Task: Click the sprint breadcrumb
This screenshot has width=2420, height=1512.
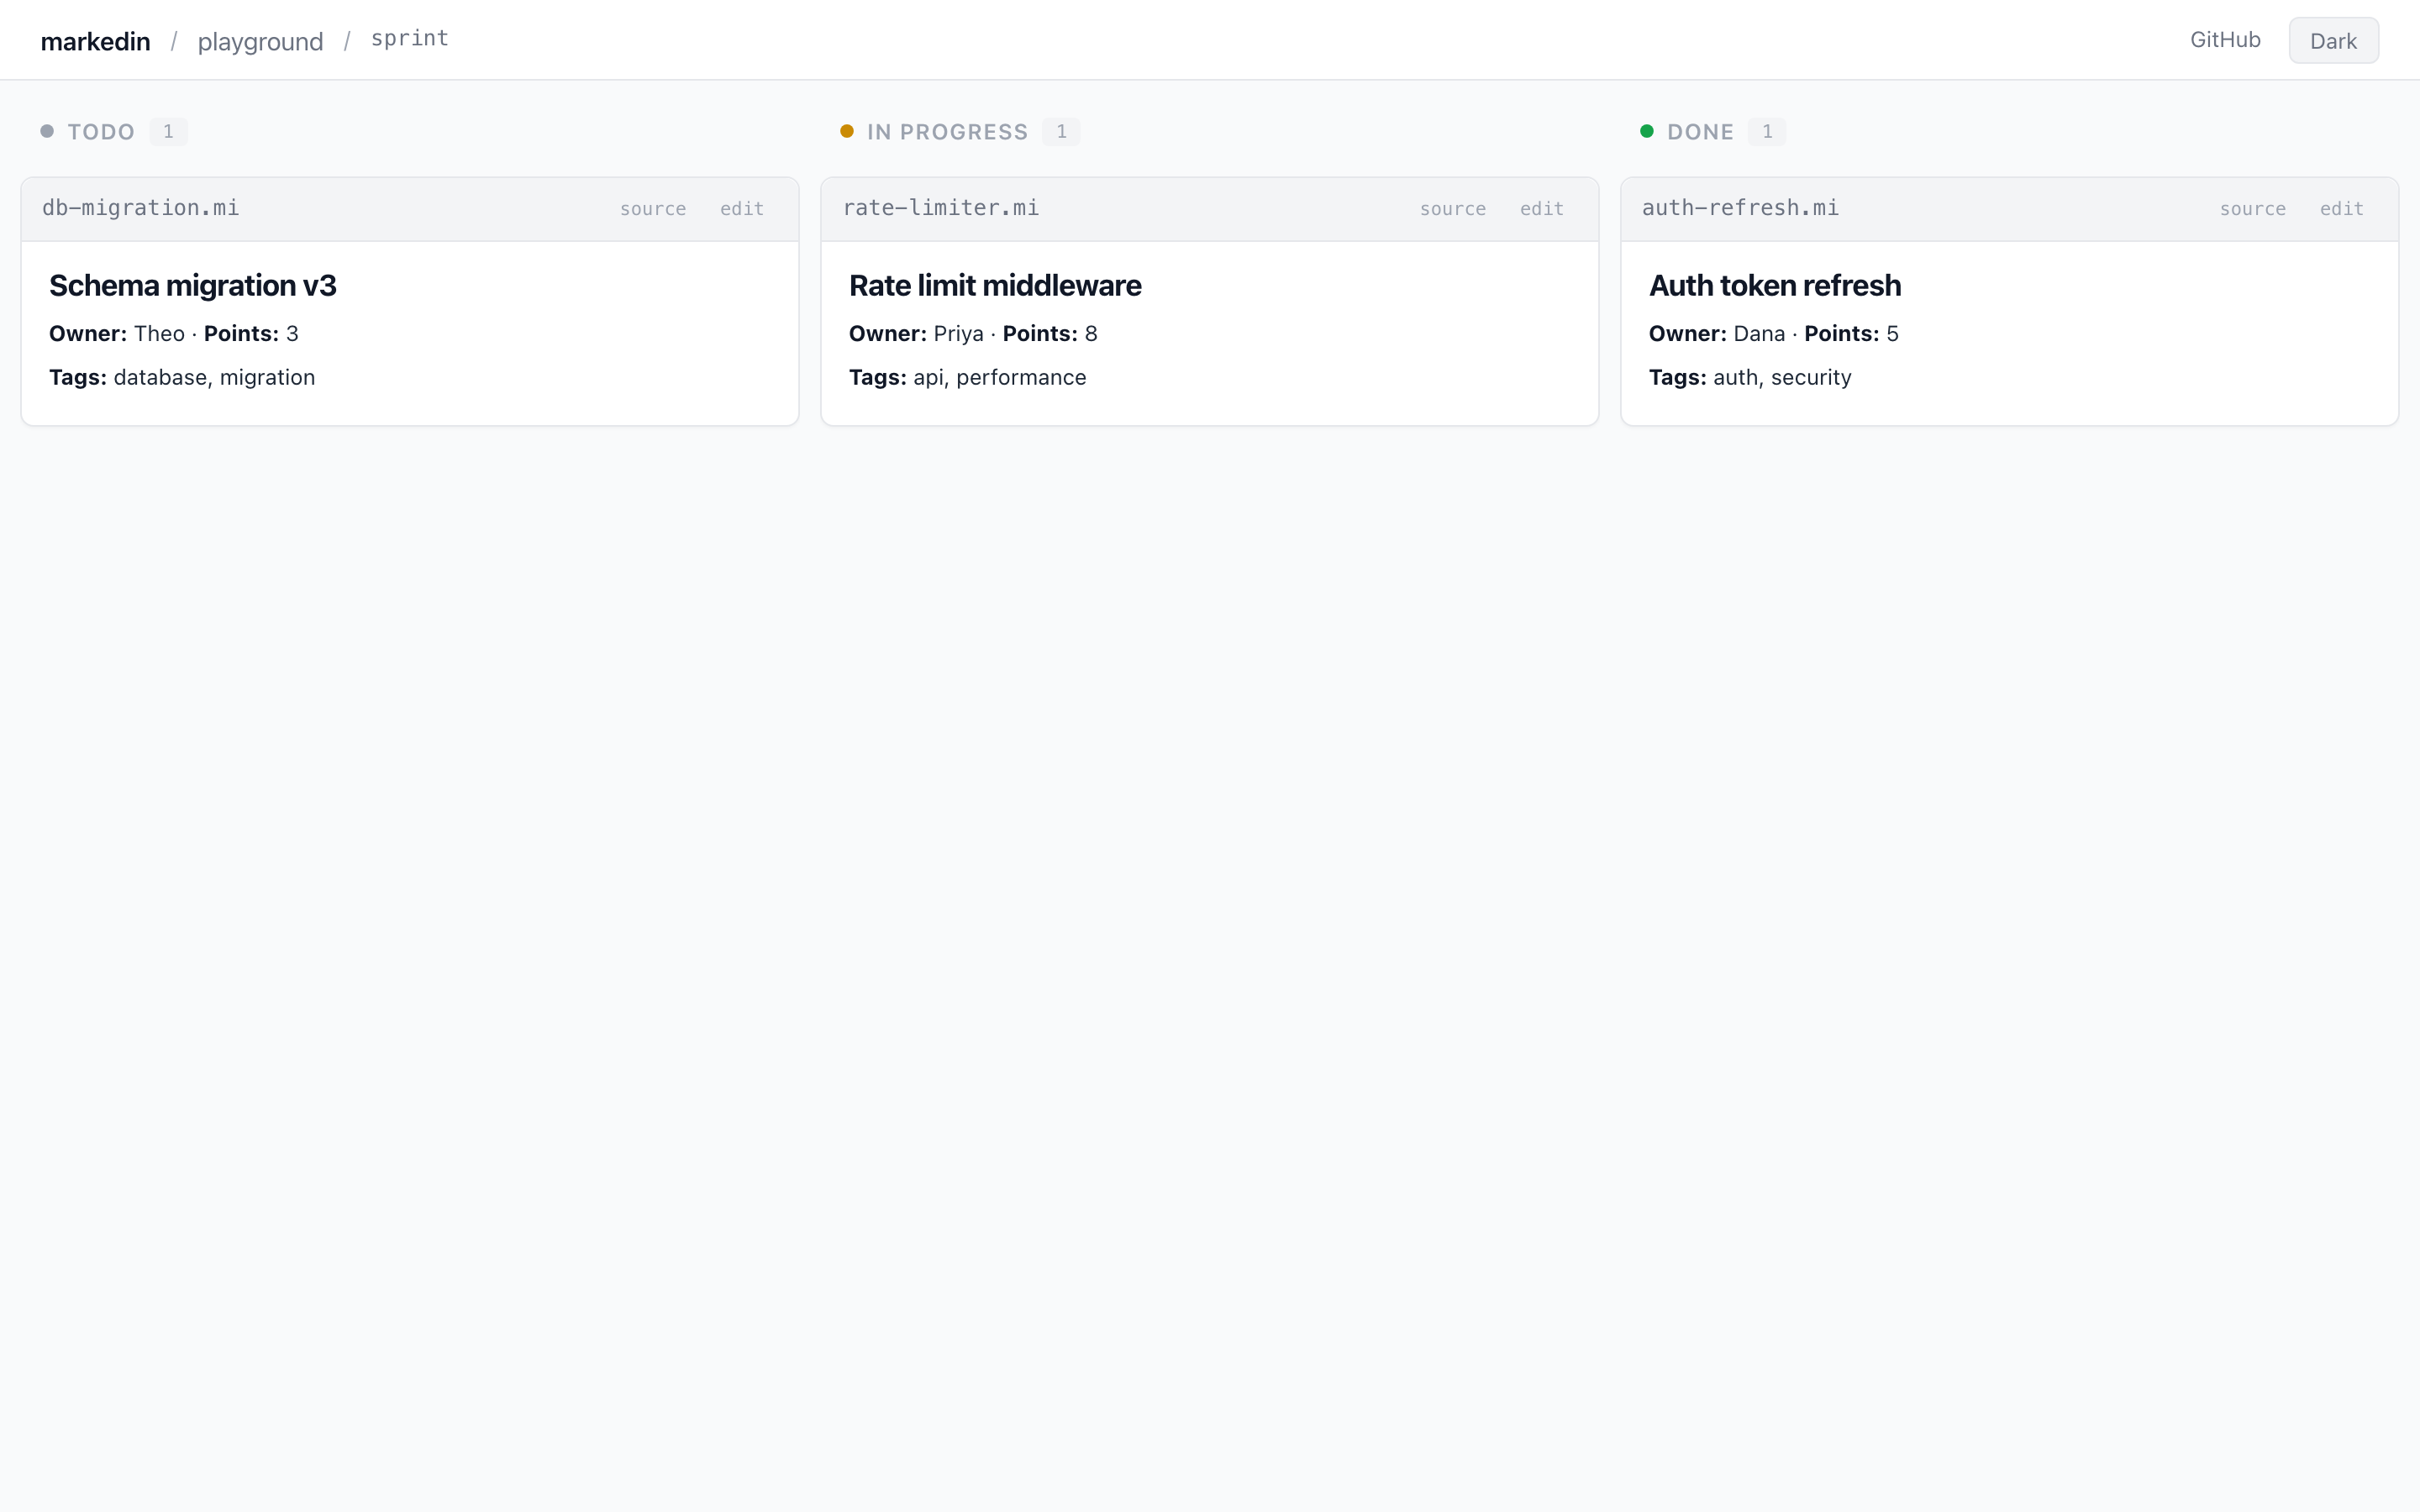Action: [409, 38]
